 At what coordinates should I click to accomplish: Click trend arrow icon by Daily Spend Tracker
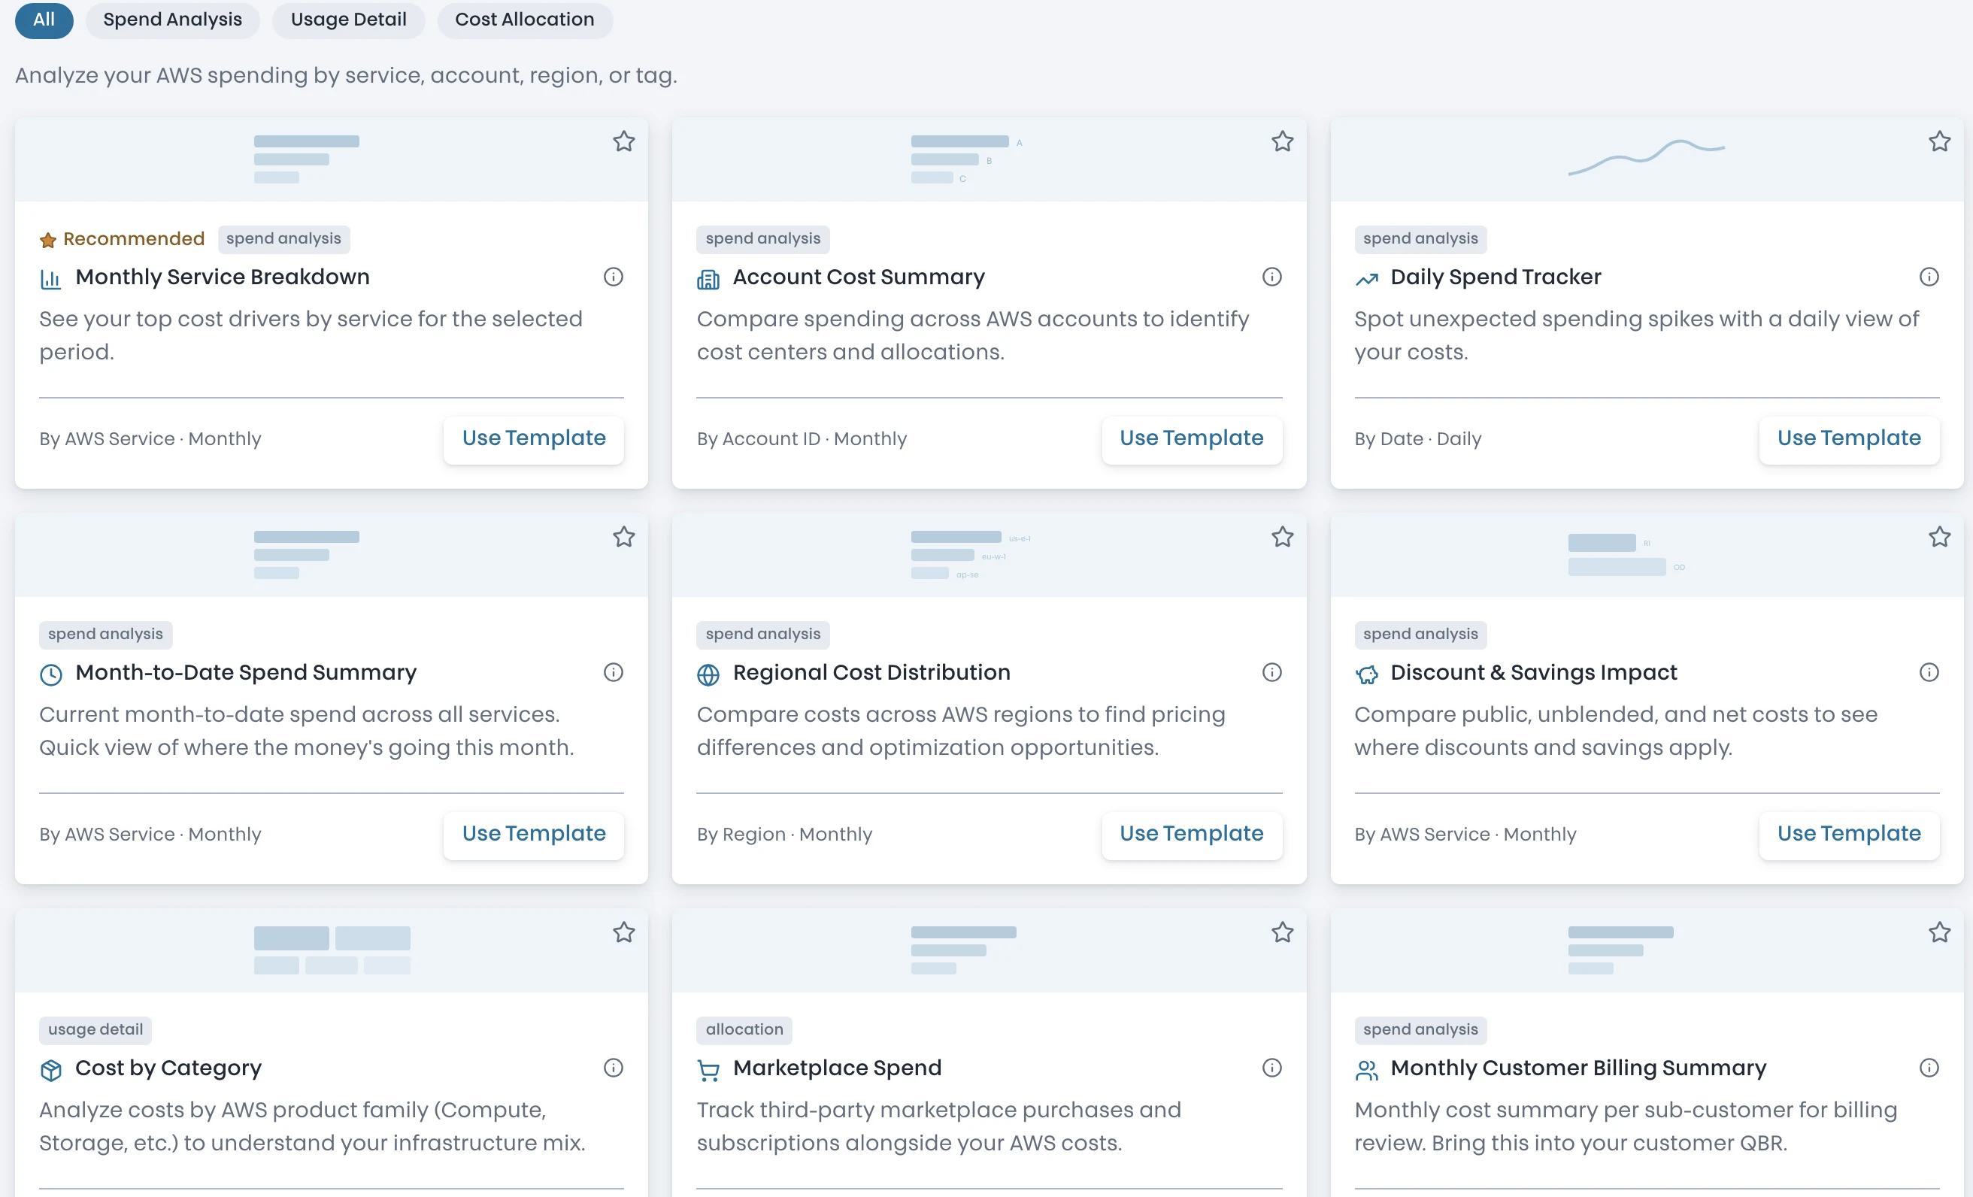[x=1366, y=280]
